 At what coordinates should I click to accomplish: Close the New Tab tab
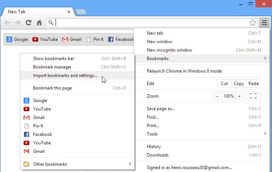point(69,12)
